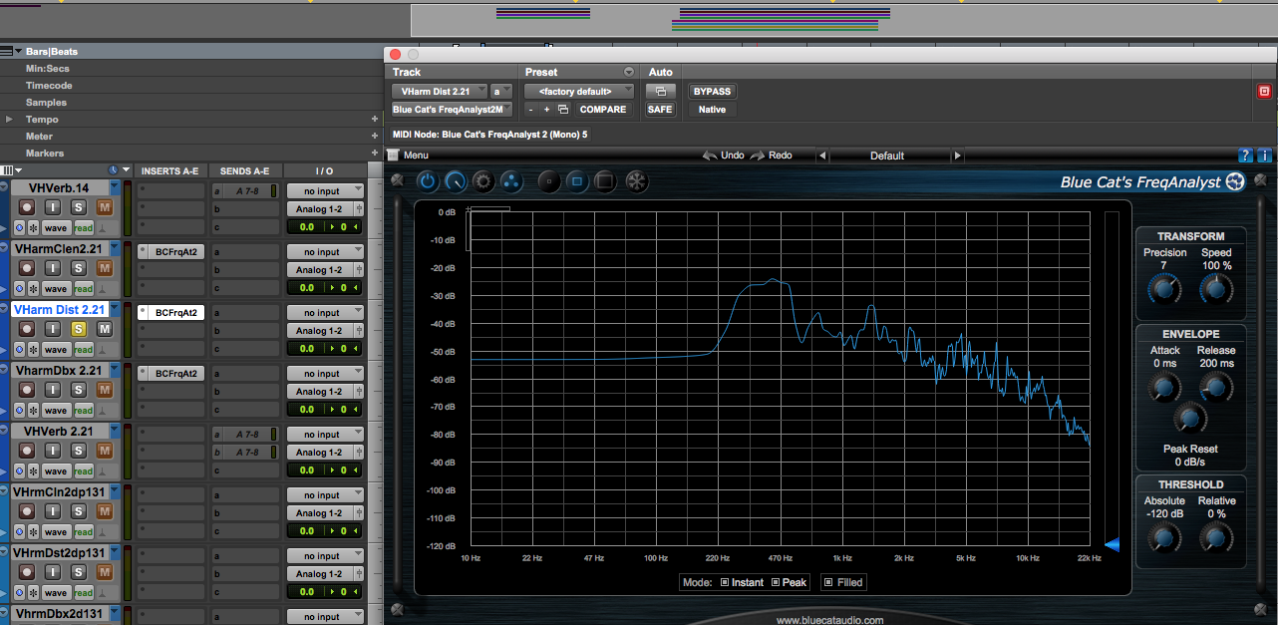Click the COMPARE button
1278x625 pixels.
click(x=603, y=110)
